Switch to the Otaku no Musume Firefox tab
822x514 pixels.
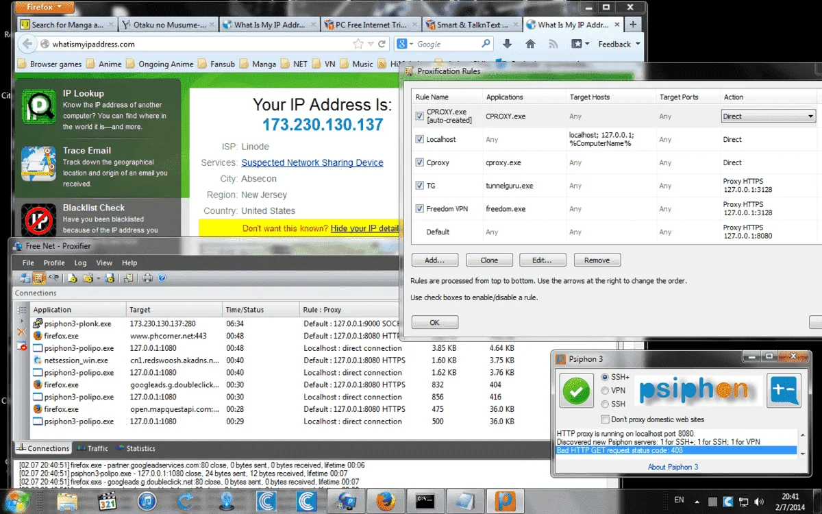(x=167, y=25)
